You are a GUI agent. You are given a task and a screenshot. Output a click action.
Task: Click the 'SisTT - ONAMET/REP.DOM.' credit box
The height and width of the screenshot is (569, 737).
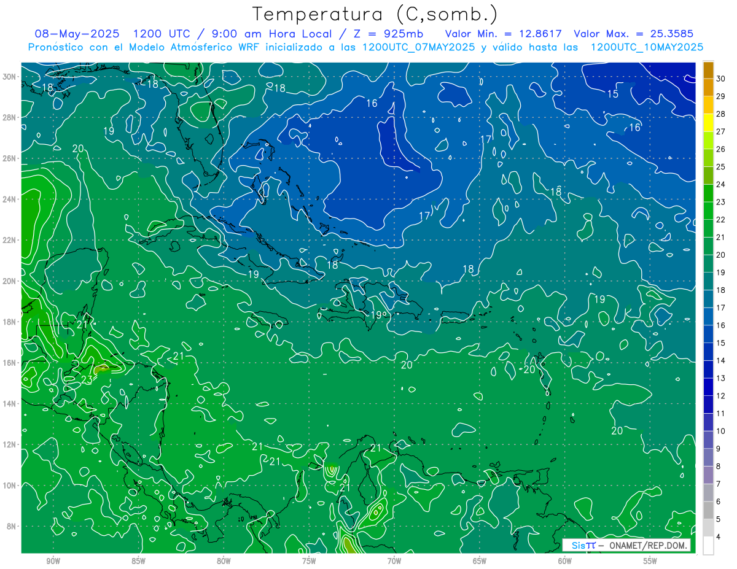(626, 545)
